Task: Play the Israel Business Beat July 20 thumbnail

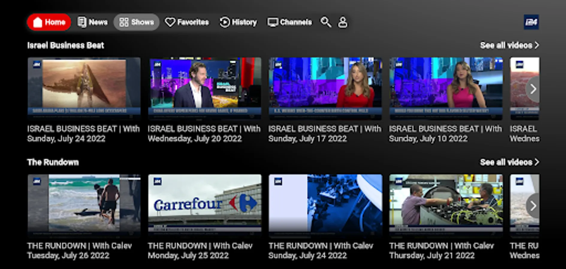Action: [205, 88]
